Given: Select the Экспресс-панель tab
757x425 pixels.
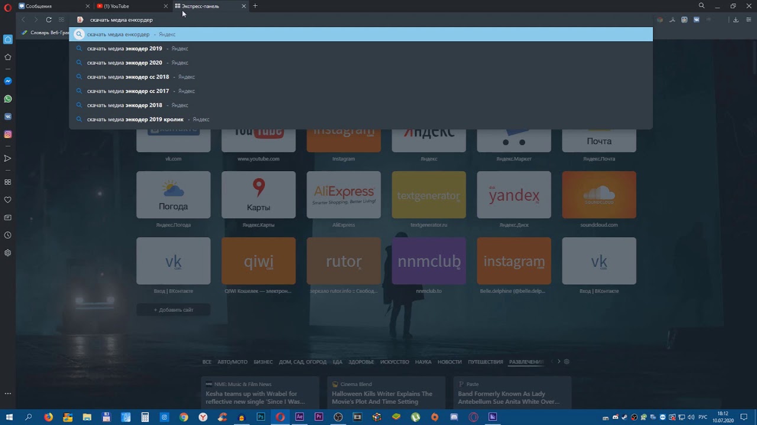Looking at the screenshot, I should click(x=211, y=6).
